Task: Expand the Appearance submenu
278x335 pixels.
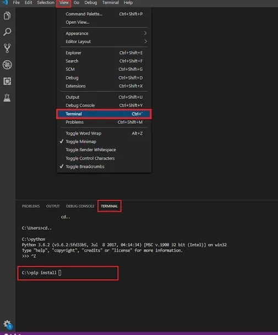Action: [x=104, y=33]
